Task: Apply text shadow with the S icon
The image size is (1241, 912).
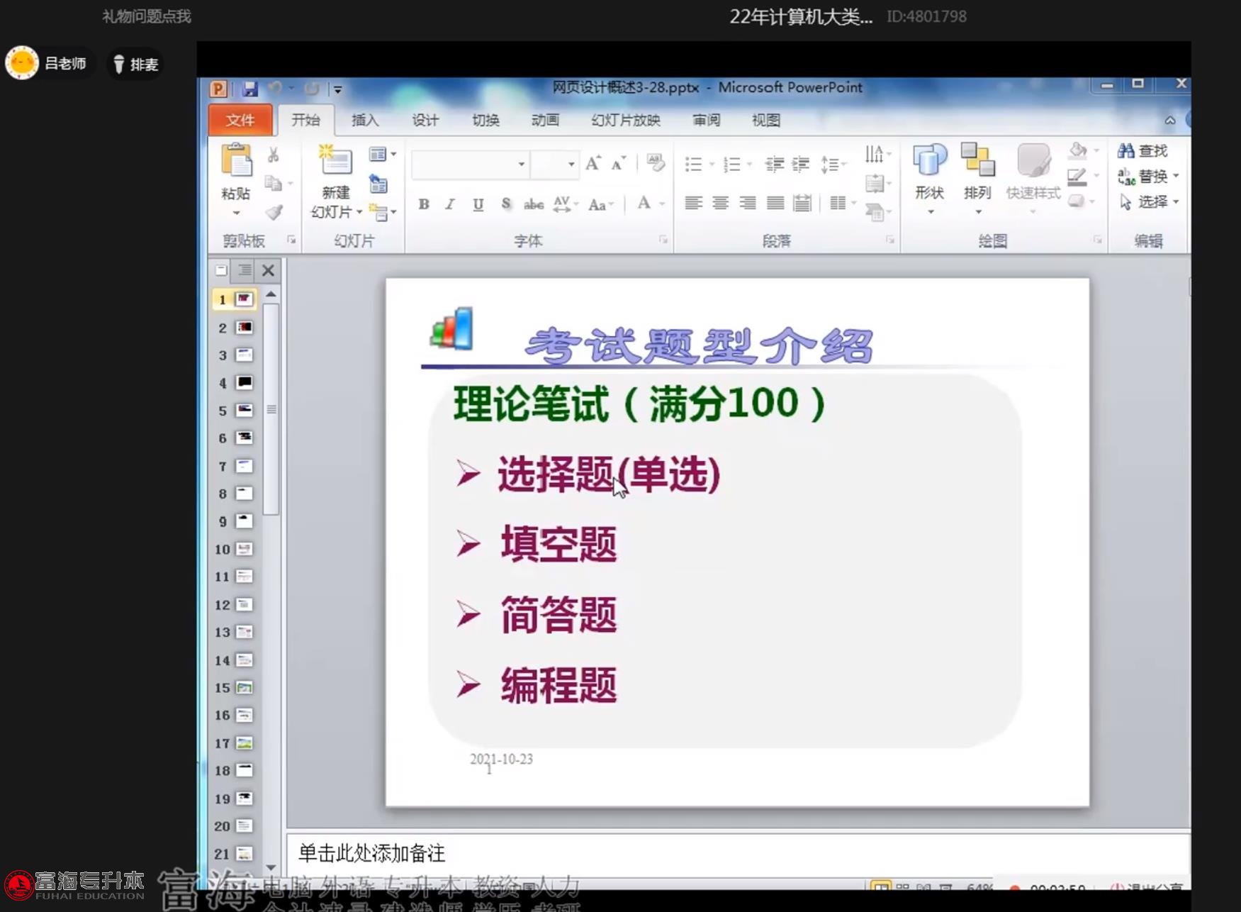Action: coord(506,204)
